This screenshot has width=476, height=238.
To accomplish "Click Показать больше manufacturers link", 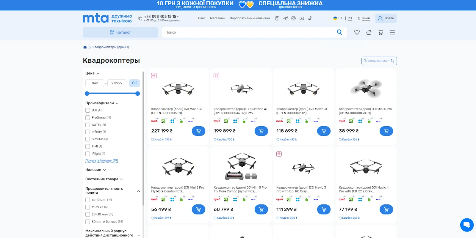I will tap(101, 160).
